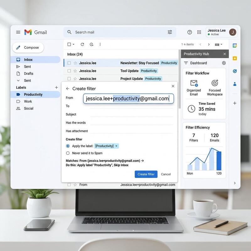This screenshot has height=251, width=251.
Task: Select Never send it to Spam radio
Action: click(68, 153)
